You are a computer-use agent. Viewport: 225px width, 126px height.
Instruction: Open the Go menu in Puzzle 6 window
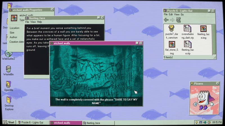(x=182, y=14)
